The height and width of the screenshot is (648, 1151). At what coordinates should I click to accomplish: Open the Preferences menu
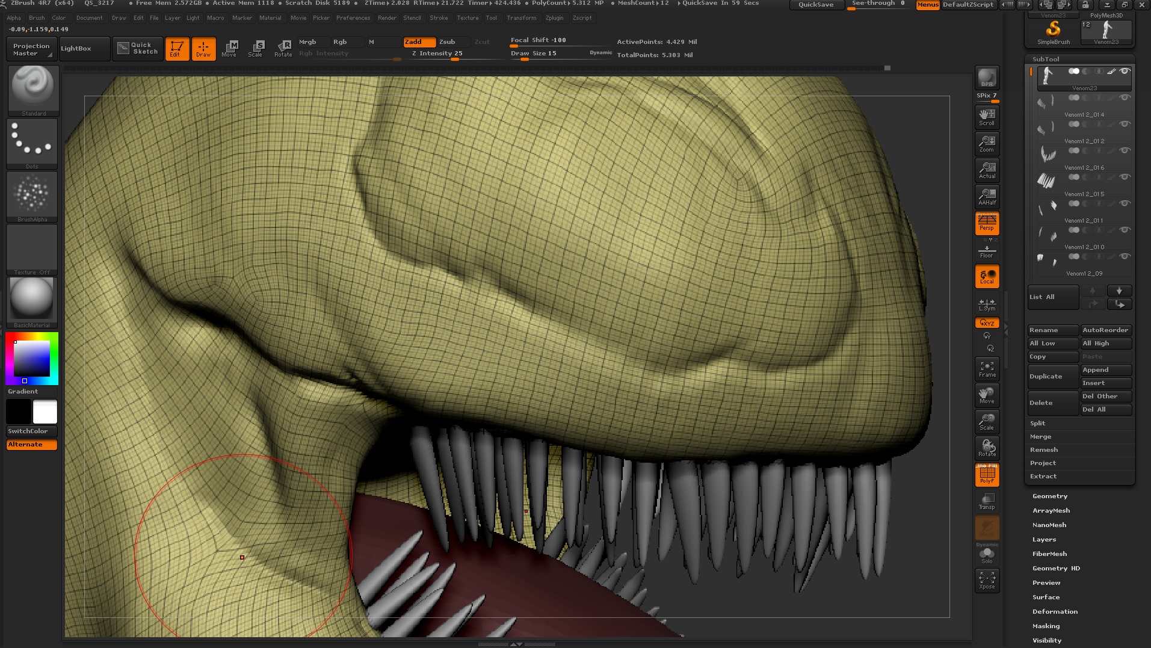pos(353,18)
